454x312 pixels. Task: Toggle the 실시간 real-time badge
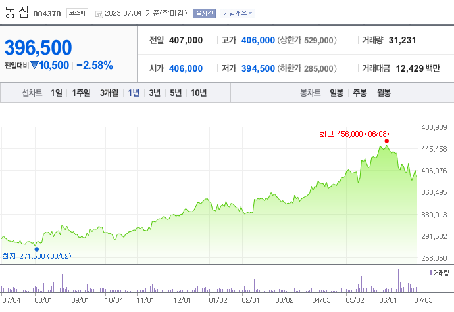tap(204, 13)
